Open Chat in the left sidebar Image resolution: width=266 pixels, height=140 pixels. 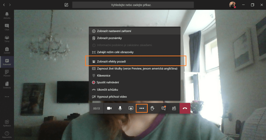point(7,27)
